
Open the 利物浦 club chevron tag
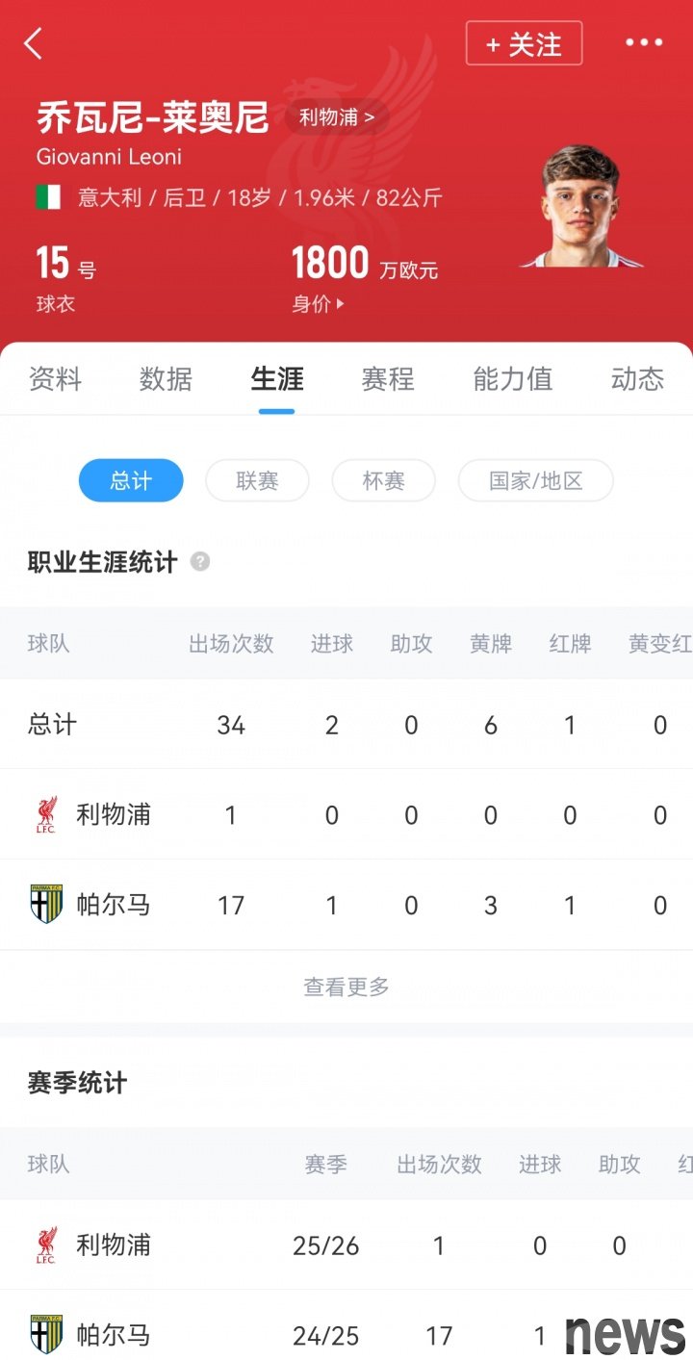click(336, 117)
